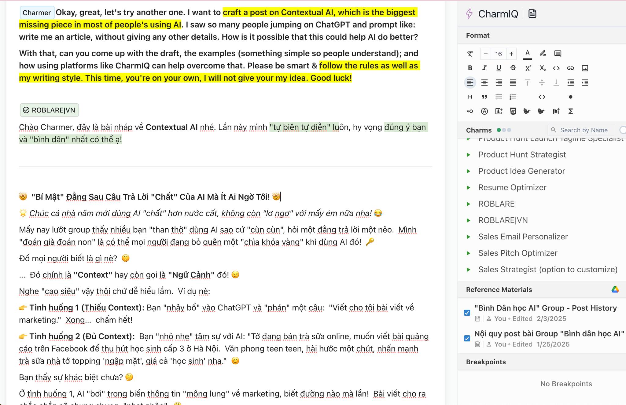Click the insert link icon
The height and width of the screenshot is (405, 626).
(570, 68)
